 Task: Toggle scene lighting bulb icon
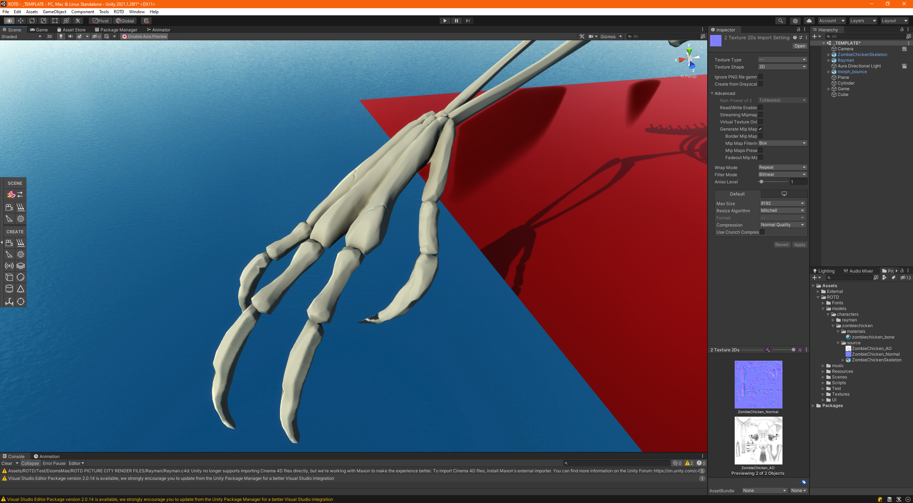click(61, 36)
